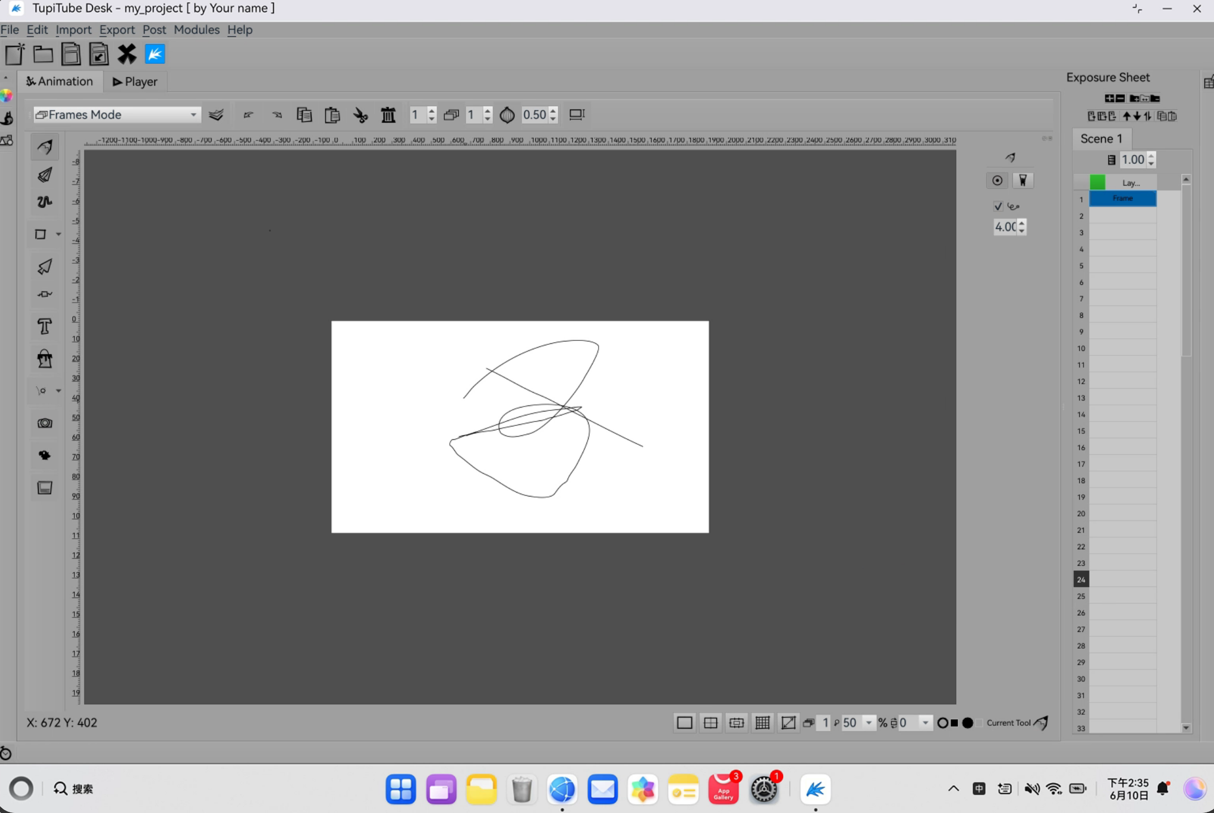Viewport: 1214px width, 813px height.
Task: Expand the zoom percentage dropdown showing 50
Action: (x=869, y=722)
